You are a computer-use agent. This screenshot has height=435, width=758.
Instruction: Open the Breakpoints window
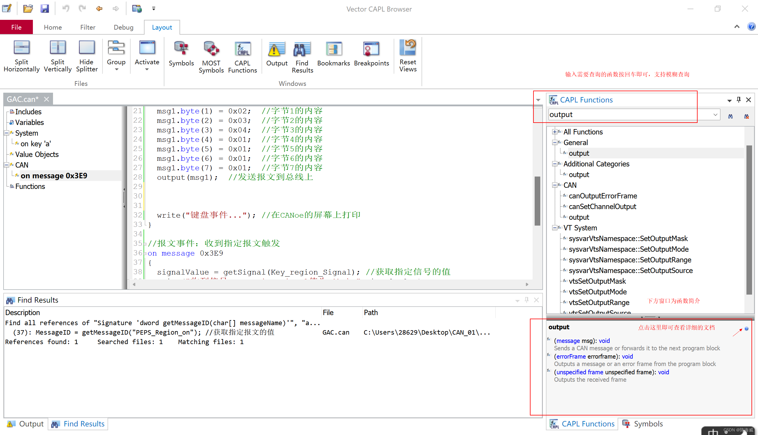[x=371, y=49]
